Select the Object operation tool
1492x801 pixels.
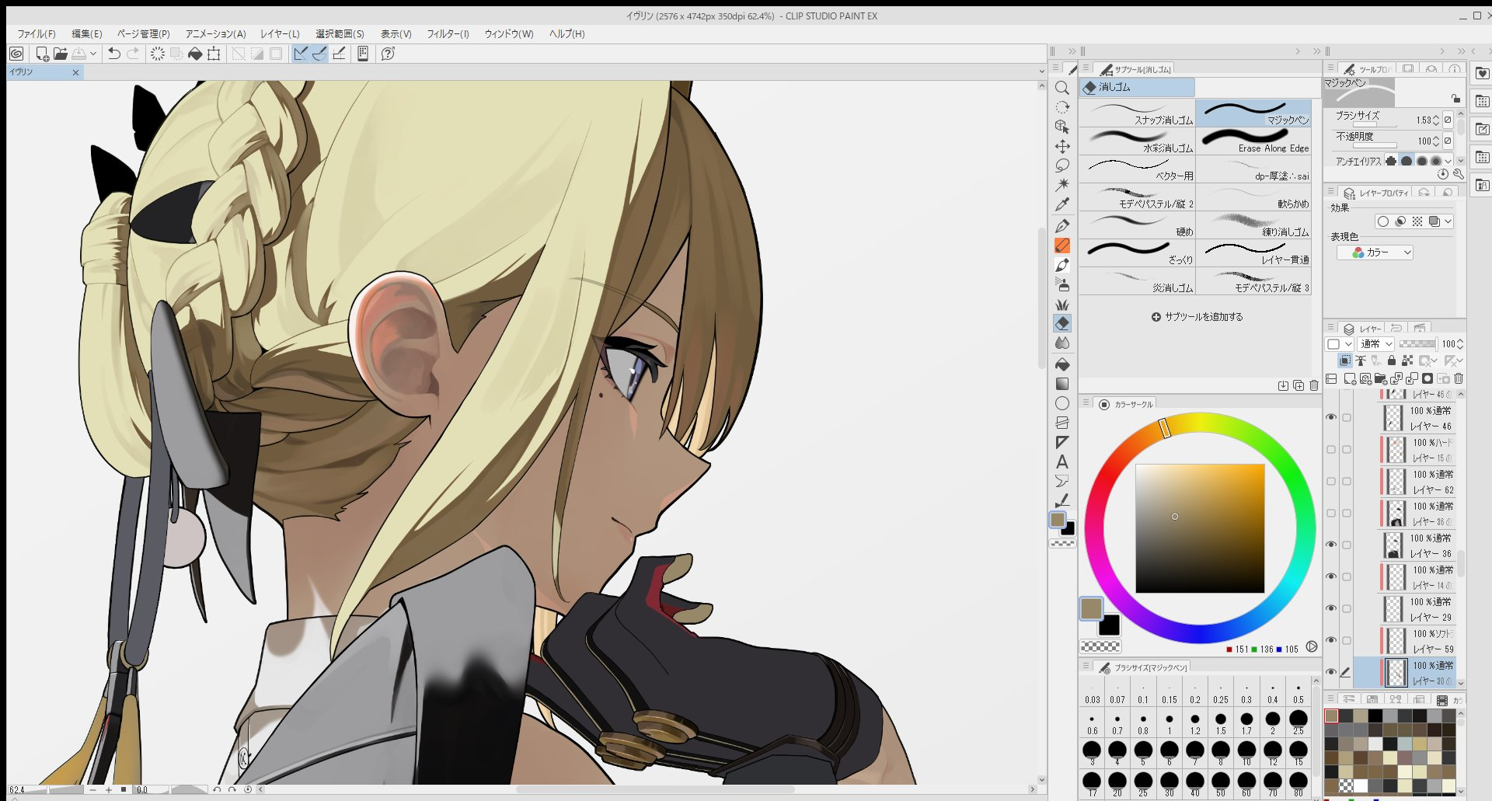click(1062, 127)
